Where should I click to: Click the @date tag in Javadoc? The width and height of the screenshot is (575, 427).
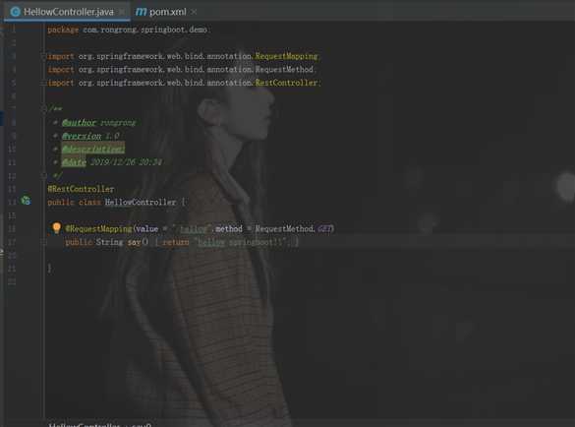74,162
